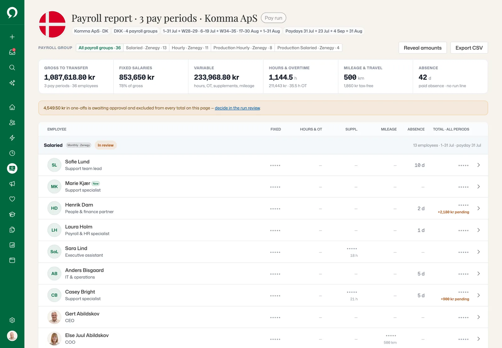
Task: Click the calendar icon in sidebar
Action: [x=12, y=260]
